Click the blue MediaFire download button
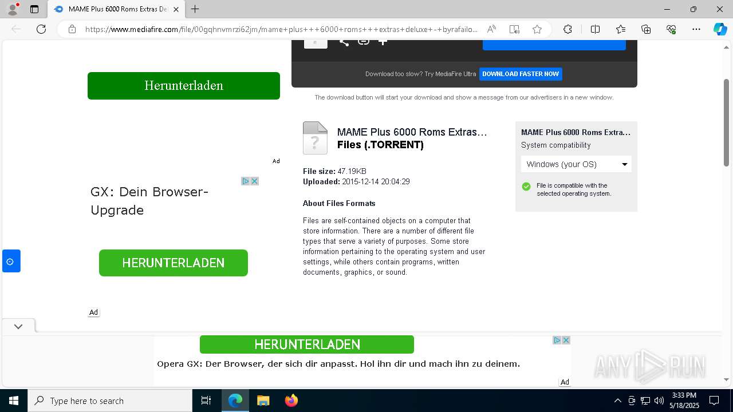733x412 pixels. coord(554,45)
